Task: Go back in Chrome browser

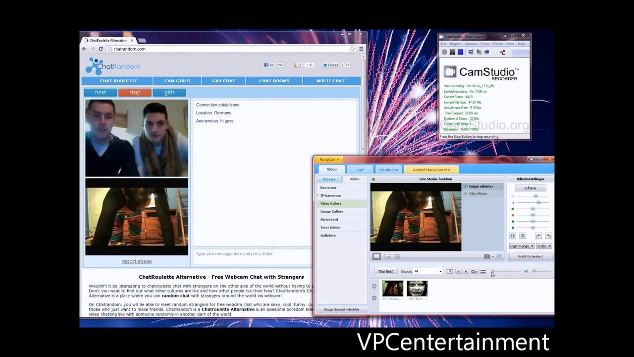Action: (x=84, y=49)
